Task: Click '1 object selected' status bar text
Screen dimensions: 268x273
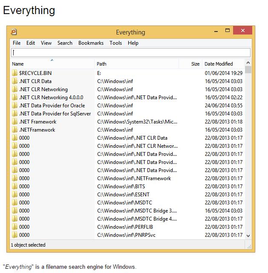Action: (x=28, y=245)
